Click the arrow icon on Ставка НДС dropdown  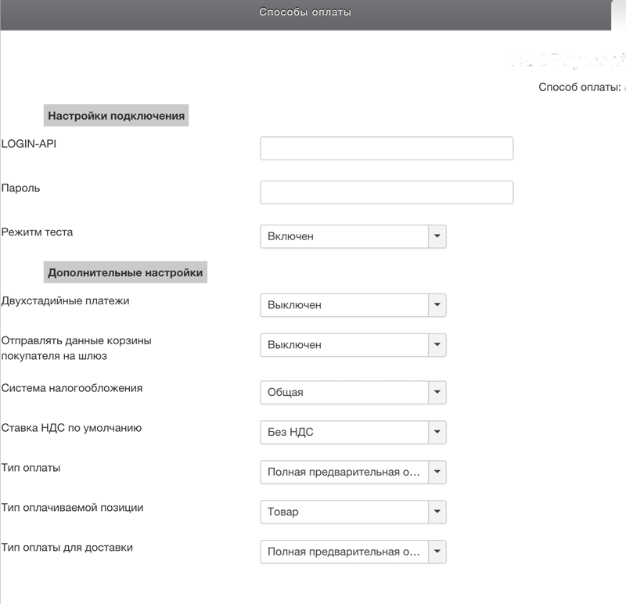pyautogui.click(x=436, y=431)
